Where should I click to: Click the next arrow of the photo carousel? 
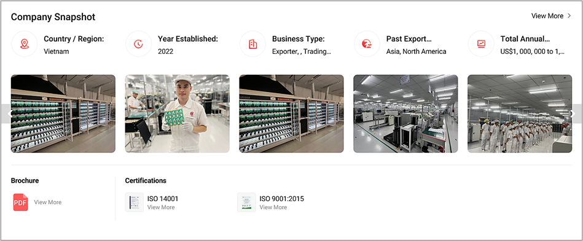click(x=574, y=113)
